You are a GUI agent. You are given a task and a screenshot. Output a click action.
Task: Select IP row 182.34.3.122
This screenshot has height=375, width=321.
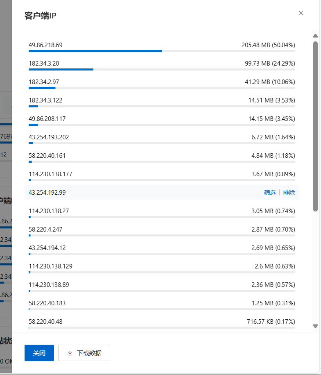pos(162,102)
